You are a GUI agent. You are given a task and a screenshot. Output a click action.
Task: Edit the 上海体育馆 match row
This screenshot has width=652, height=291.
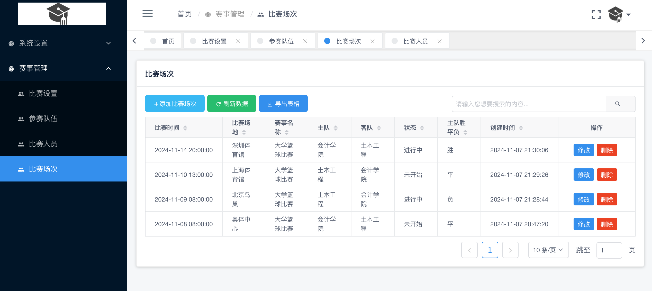click(x=584, y=175)
